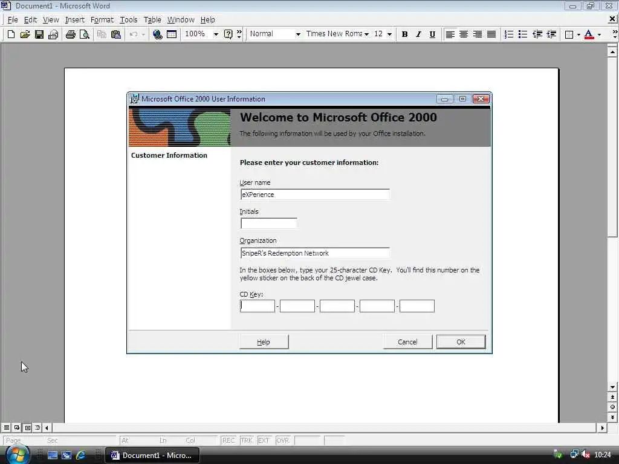Open the Font Color dropdown arrow
This screenshot has height=464, width=619.
click(x=599, y=34)
